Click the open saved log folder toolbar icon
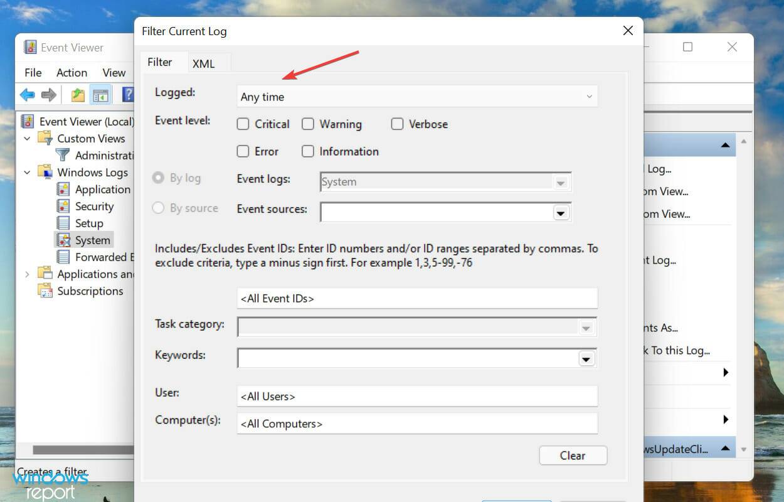This screenshot has width=784, height=502. pyautogui.click(x=77, y=94)
